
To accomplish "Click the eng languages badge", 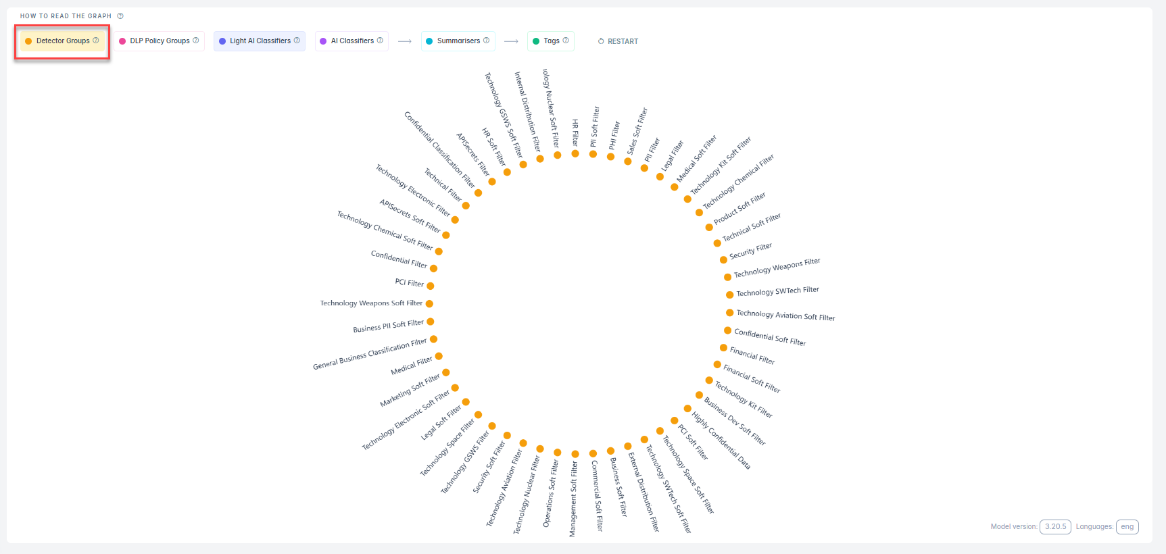I will 1127,527.
